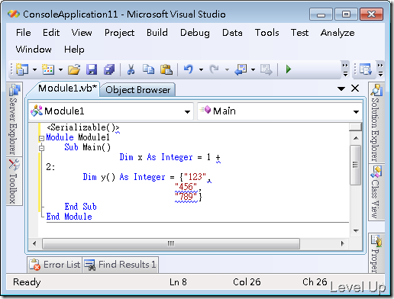Start debugging with the green play icon

(x=289, y=69)
